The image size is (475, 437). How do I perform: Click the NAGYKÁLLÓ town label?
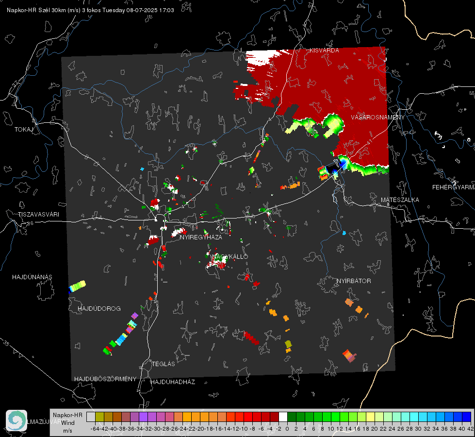coord(230,256)
